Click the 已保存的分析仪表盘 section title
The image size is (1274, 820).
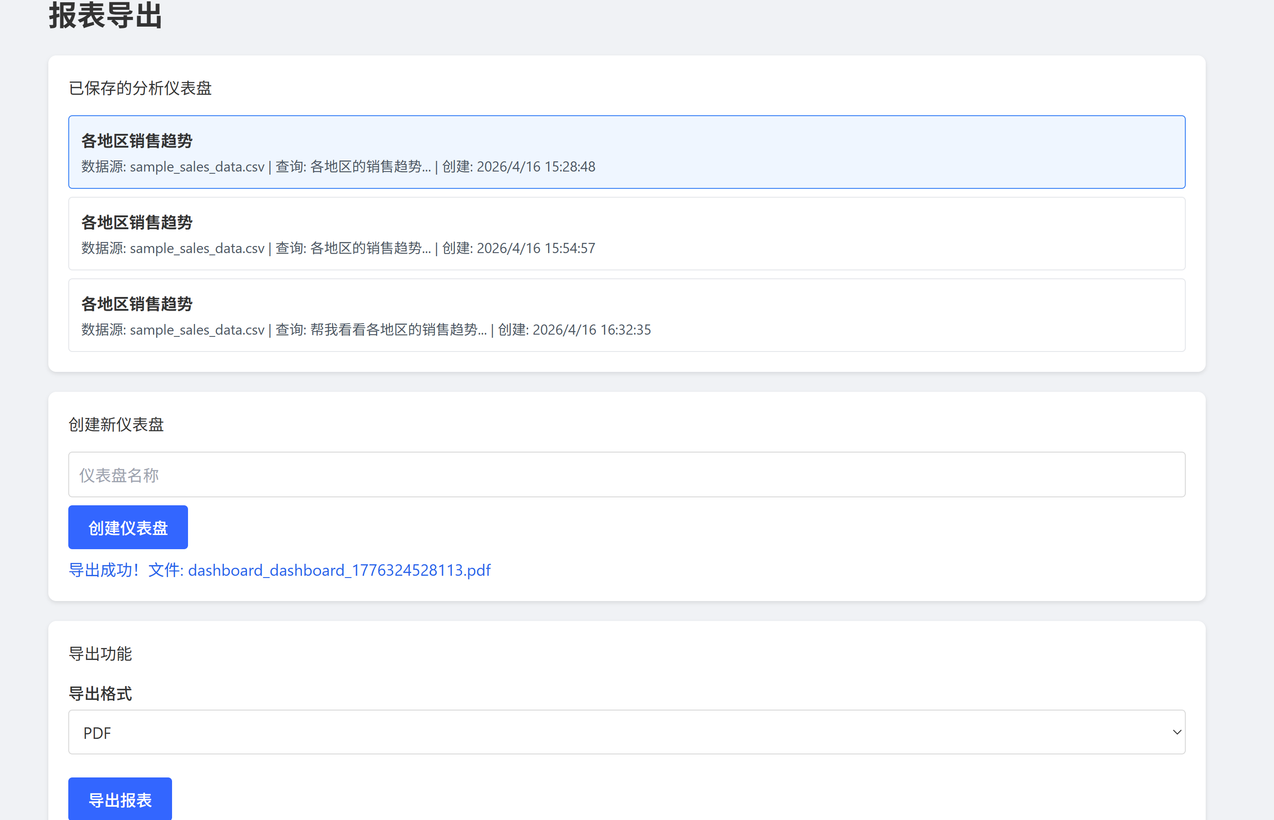click(x=140, y=88)
